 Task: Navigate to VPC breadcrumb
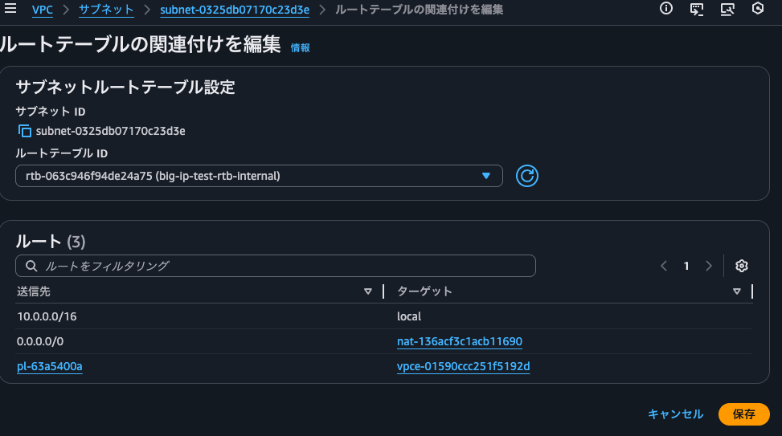[43, 10]
